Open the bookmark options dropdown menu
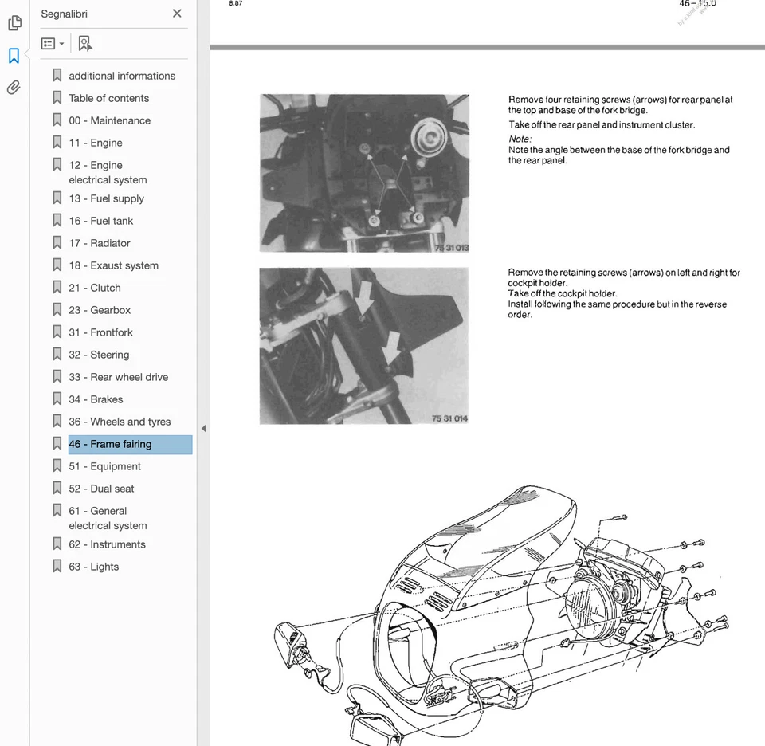This screenshot has width=765, height=746. [x=53, y=43]
